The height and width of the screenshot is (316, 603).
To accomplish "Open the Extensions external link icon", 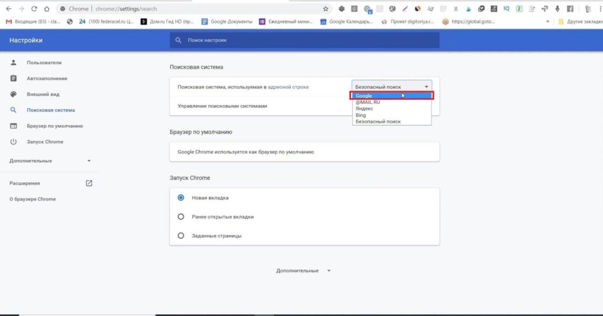I will click(x=89, y=183).
